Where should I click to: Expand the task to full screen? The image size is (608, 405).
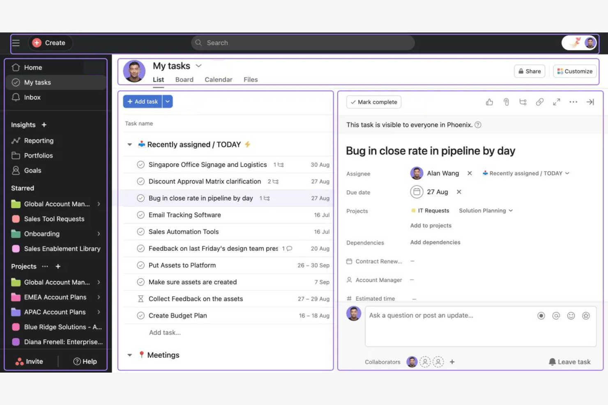pyautogui.click(x=557, y=102)
